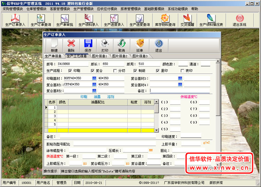Click the 溶剂 blue link
The height and width of the screenshot is (187, 261).
[111, 96]
